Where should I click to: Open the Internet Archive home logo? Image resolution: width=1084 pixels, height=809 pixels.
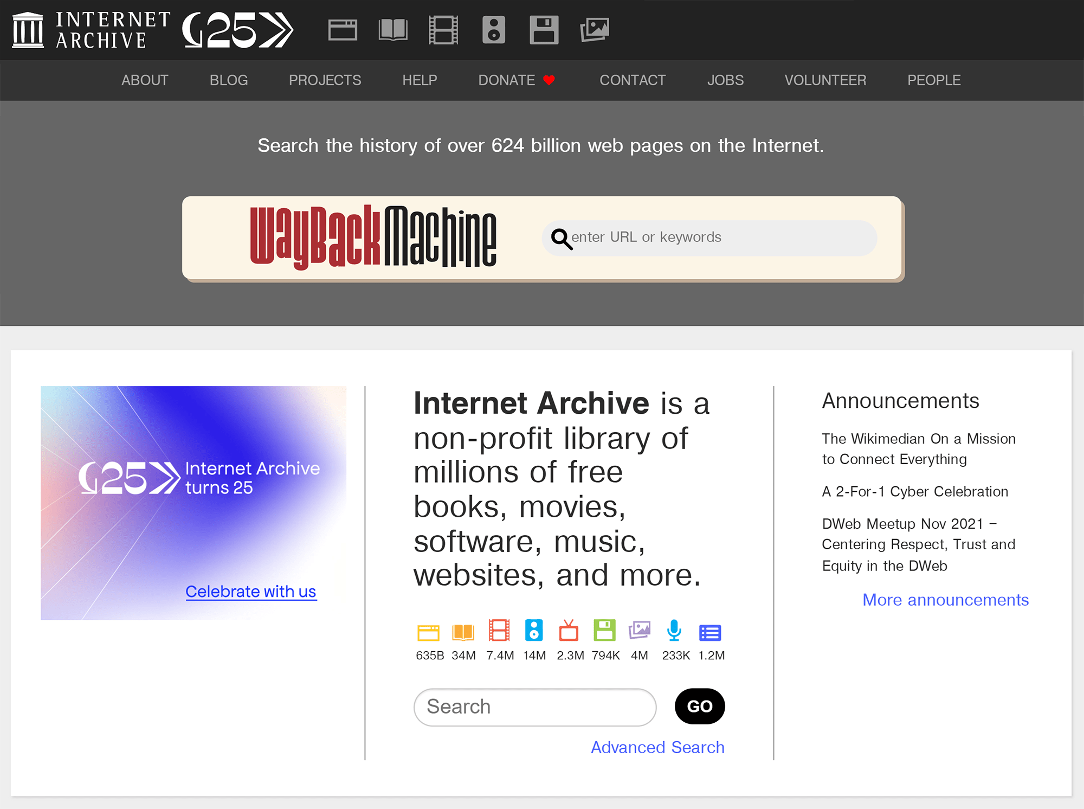tap(91, 30)
